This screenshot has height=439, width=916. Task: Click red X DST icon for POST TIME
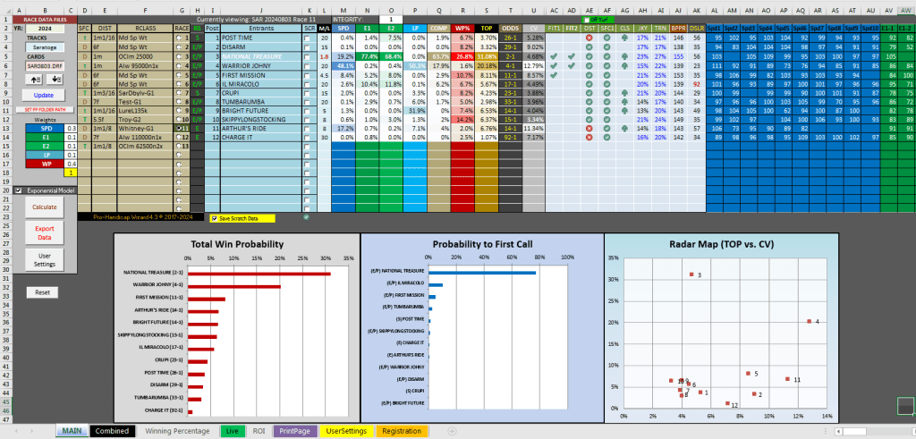pyautogui.click(x=589, y=38)
